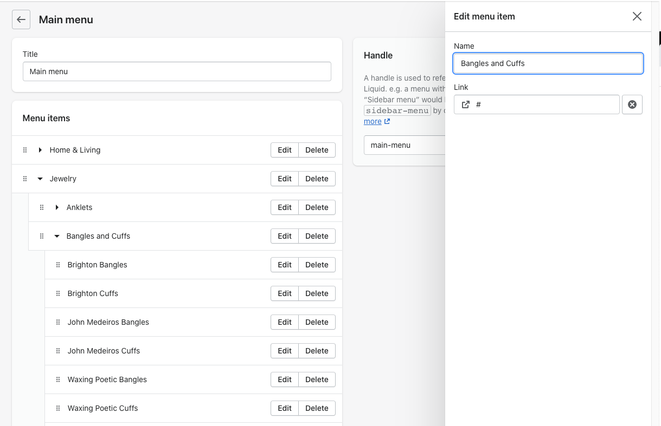Screen dimensions: 661x426
Task: Click drag handle icon for Anklets
Action: (x=42, y=207)
